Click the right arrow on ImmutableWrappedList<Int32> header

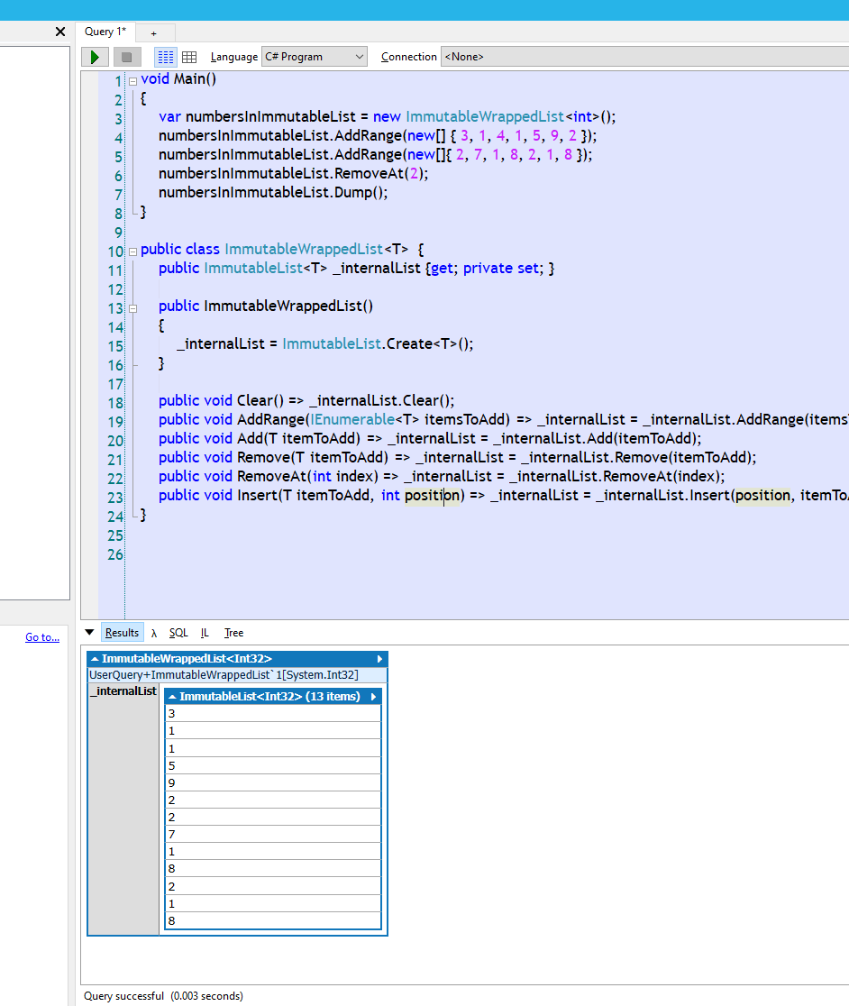click(379, 659)
